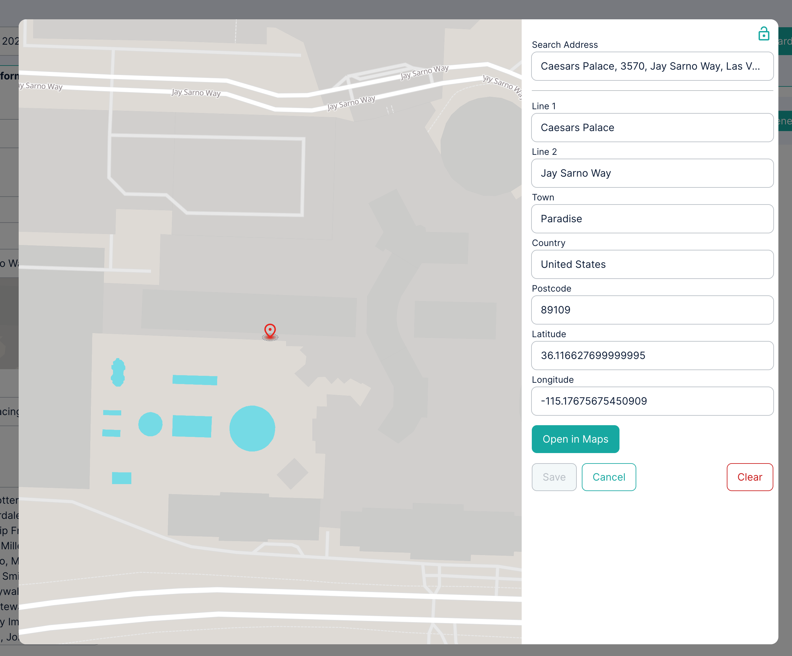This screenshot has height=656, width=792.
Task: Click the 'Line 2' label text
Action: pyautogui.click(x=544, y=152)
